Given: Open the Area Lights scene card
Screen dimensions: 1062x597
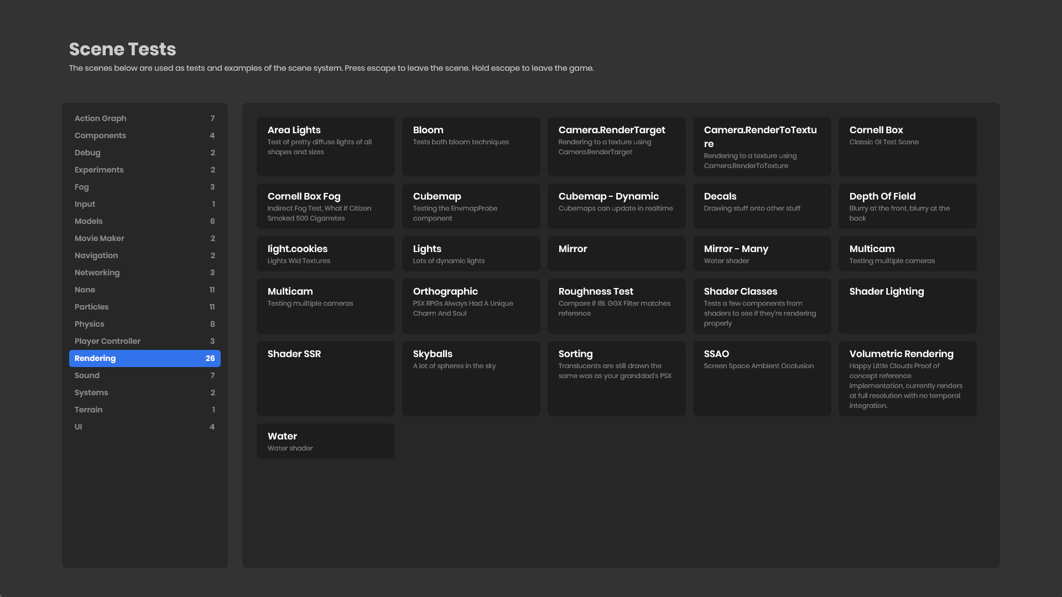Looking at the screenshot, I should 325,146.
